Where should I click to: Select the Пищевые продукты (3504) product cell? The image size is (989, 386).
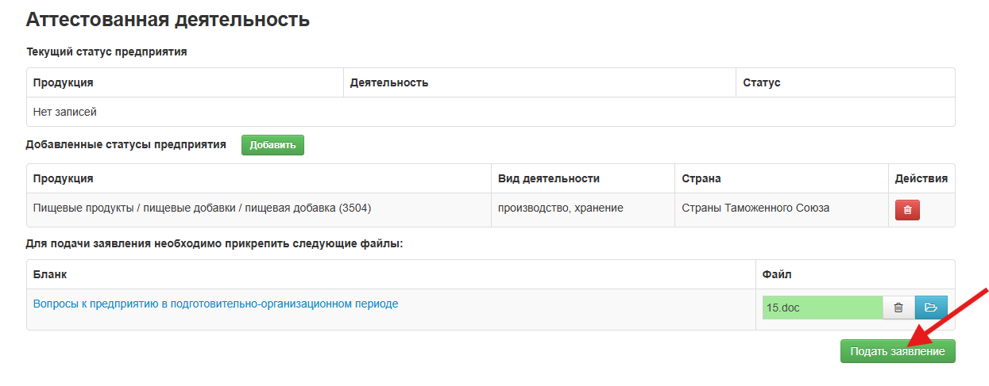[202, 208]
